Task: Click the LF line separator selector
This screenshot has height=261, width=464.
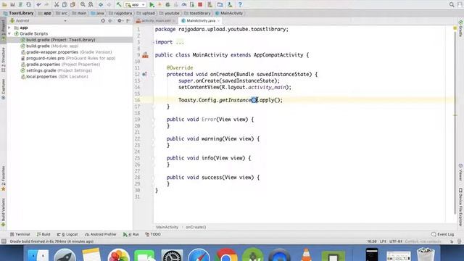Action: (383, 241)
